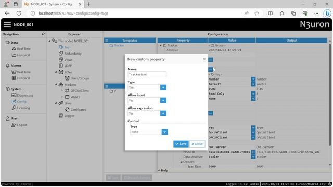Viewport: 333px width, 187px height.
Task: Select root folder in tag tree
Action: (112, 91)
